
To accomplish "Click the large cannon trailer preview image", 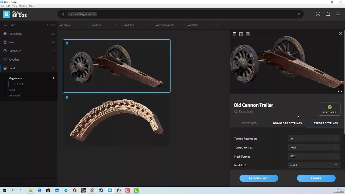I will pos(287,62).
